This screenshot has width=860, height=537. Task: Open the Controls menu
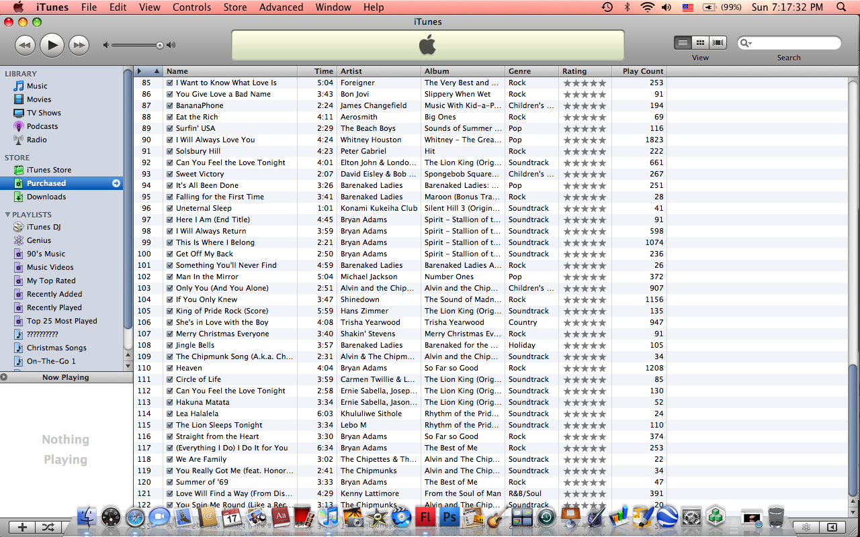pos(191,7)
